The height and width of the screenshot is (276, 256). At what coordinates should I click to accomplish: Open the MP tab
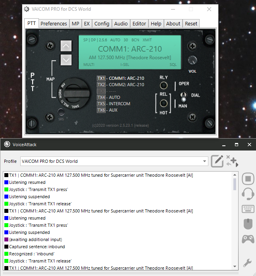click(x=75, y=23)
